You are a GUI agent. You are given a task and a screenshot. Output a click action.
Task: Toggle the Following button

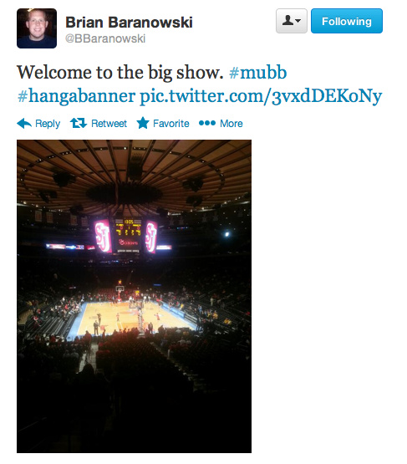tap(347, 21)
